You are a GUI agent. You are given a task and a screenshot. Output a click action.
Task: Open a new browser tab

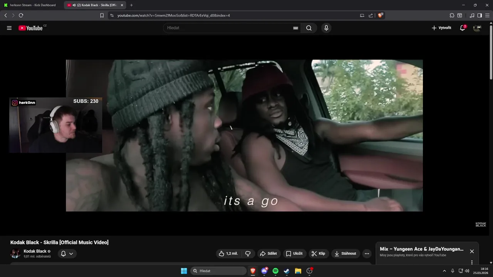pyautogui.click(x=131, y=5)
